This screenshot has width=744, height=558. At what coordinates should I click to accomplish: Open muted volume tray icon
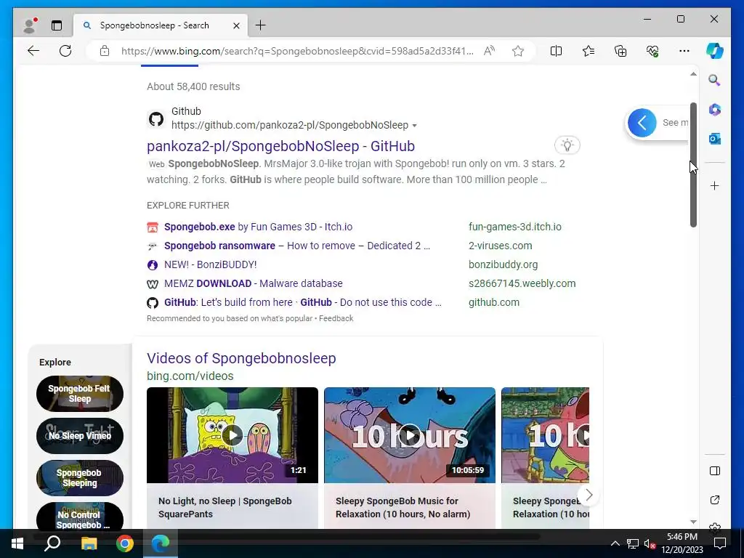click(x=650, y=543)
